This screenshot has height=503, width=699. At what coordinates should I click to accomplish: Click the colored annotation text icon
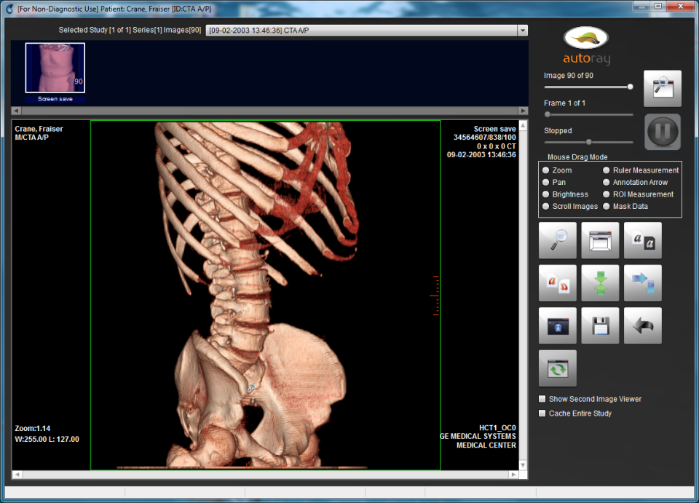(557, 282)
